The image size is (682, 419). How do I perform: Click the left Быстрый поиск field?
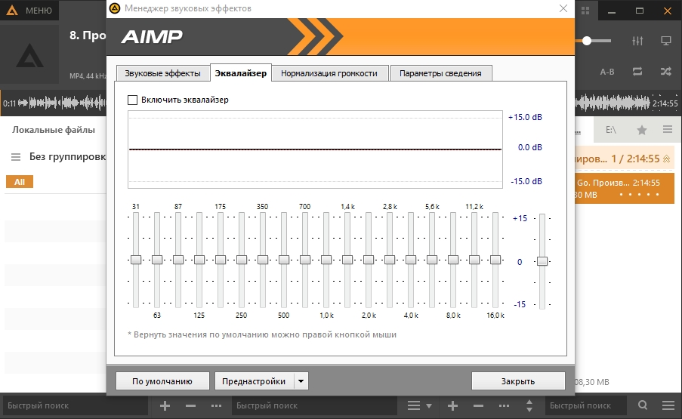(x=76, y=405)
